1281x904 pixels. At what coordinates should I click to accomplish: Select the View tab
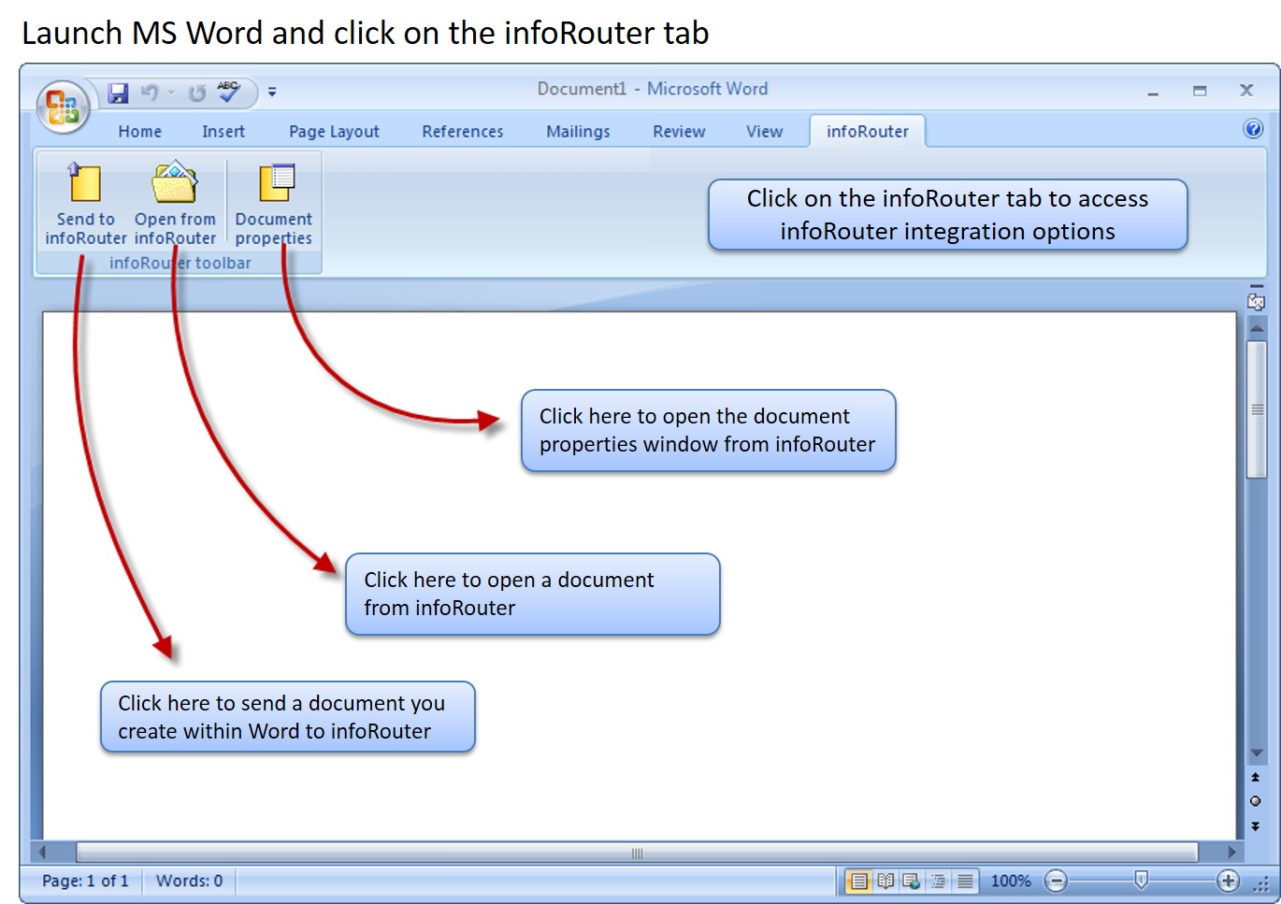[764, 132]
